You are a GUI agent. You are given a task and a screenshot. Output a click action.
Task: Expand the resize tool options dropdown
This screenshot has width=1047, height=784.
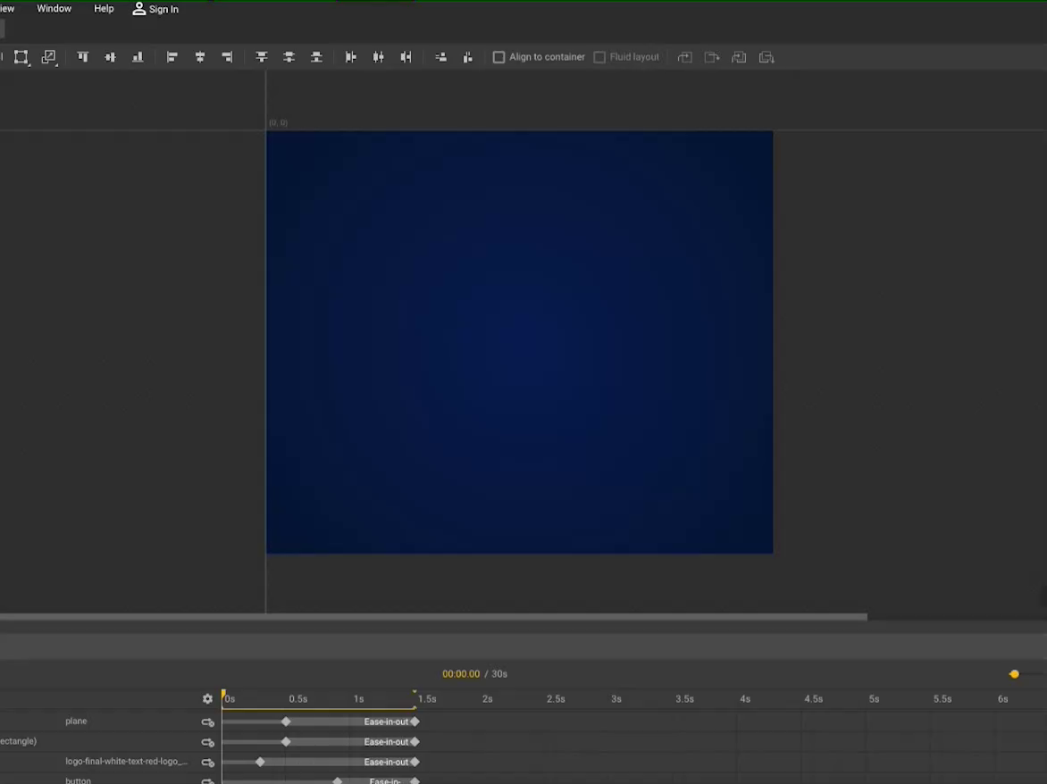point(49,57)
